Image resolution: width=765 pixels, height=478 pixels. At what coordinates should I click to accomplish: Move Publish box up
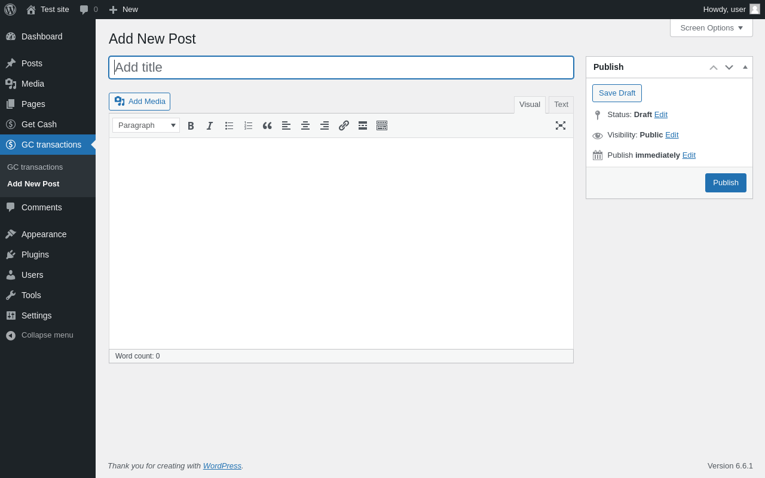click(x=714, y=68)
